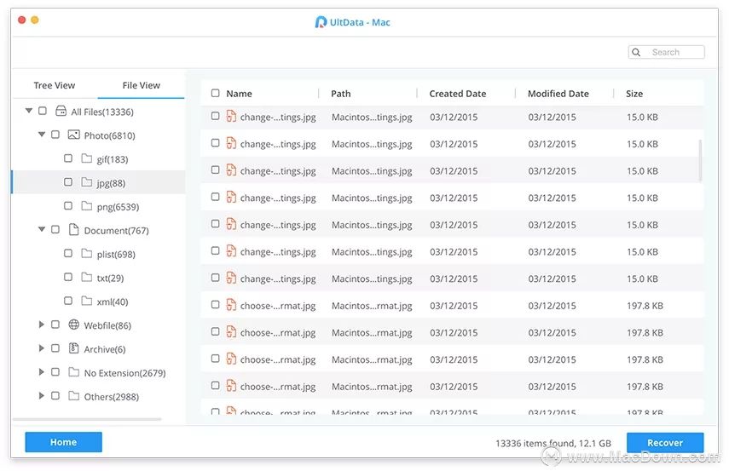Image resolution: width=729 pixels, height=471 pixels.
Task: Click the xml folder icon
Action: (x=86, y=301)
